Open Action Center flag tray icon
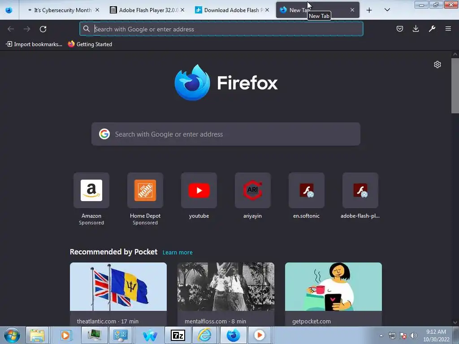Screen dimensions: 459x344 [x=403, y=335]
